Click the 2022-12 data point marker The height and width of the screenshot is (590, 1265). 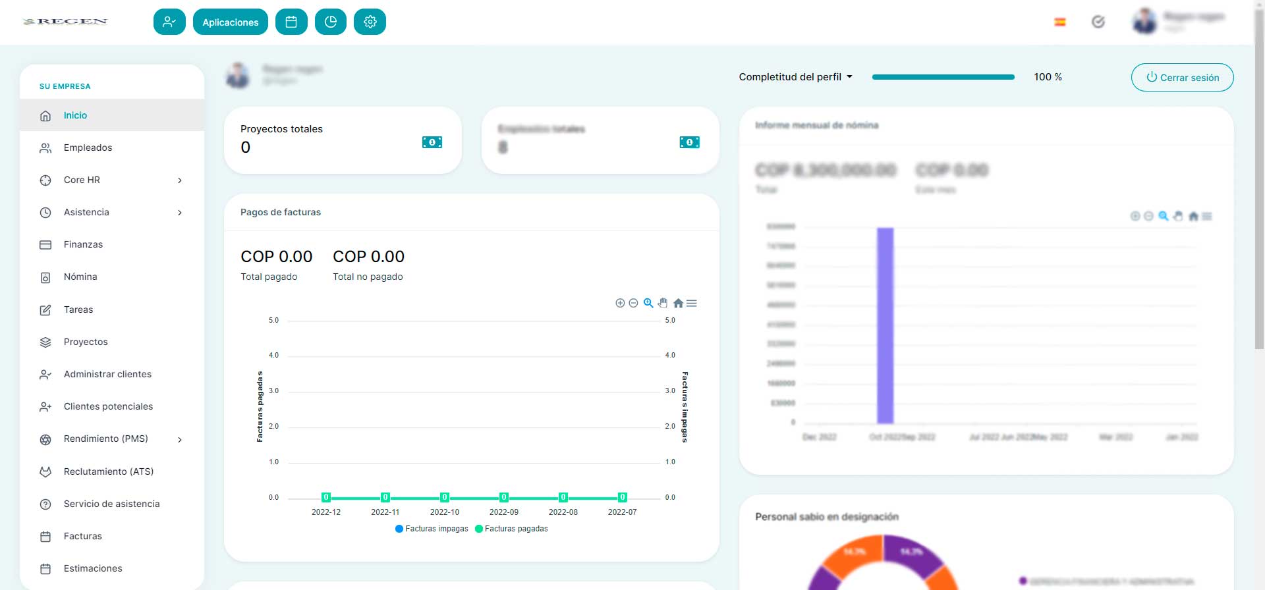pyautogui.click(x=326, y=497)
